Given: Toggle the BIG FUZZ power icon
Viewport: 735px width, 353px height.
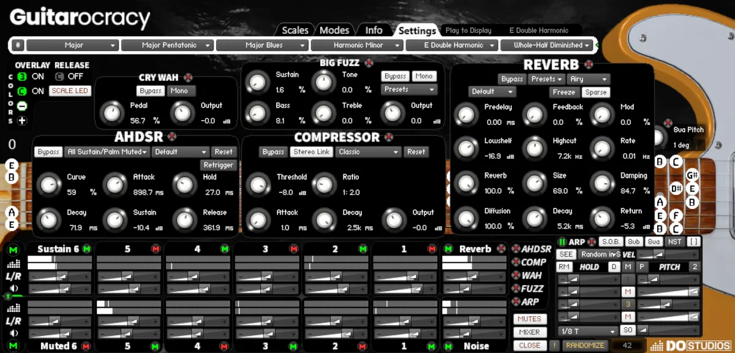Looking at the screenshot, I should tap(369, 63).
